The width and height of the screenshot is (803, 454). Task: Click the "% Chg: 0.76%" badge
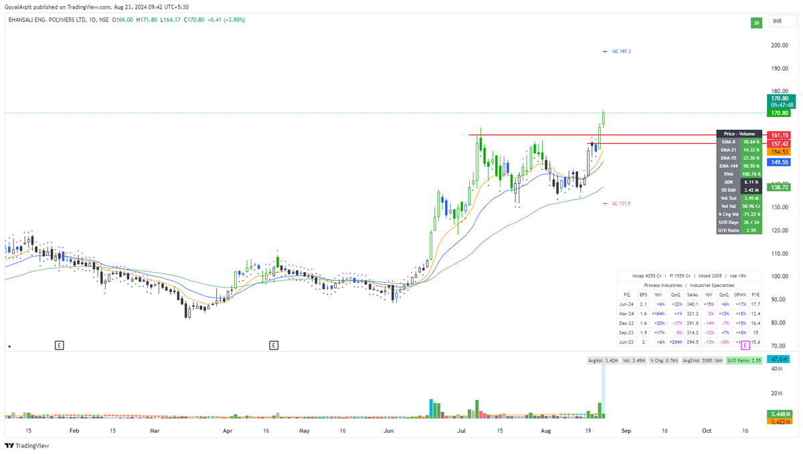point(663,360)
